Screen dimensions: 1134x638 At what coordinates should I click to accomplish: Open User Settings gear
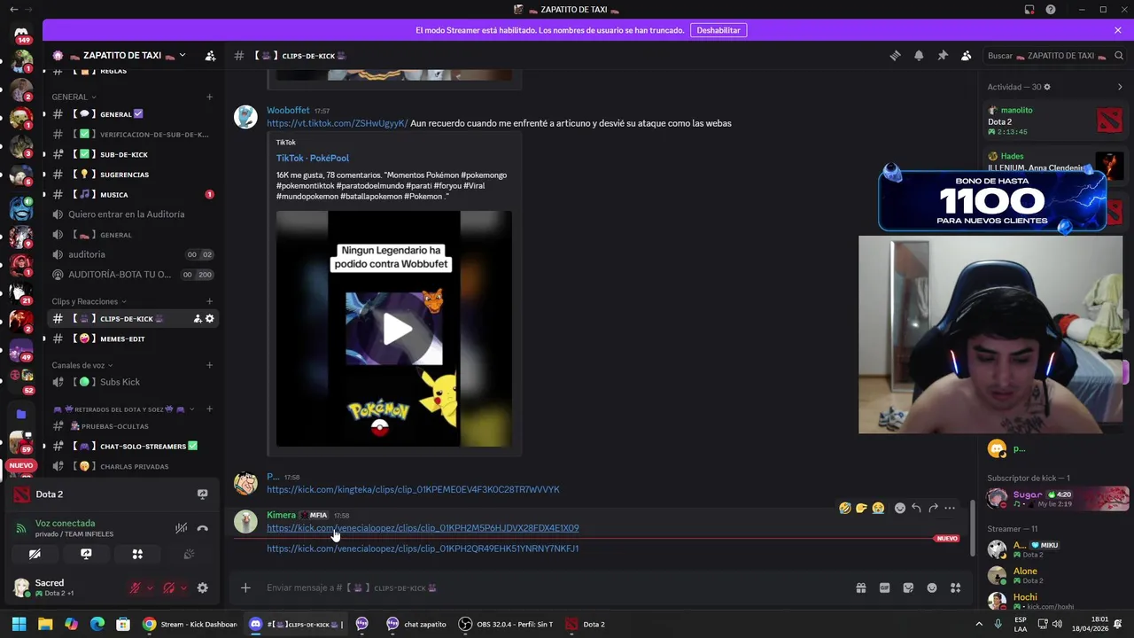tap(202, 587)
